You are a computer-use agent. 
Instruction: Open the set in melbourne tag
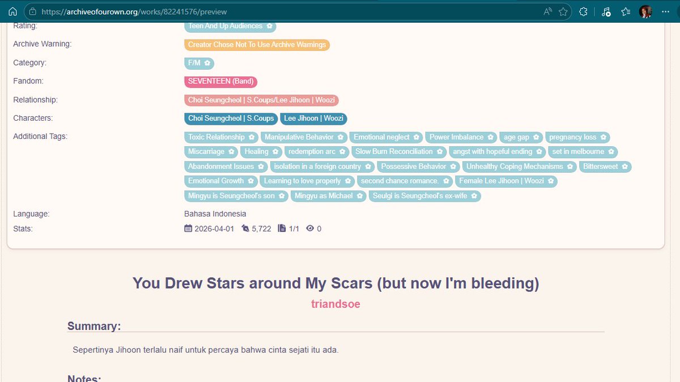point(583,152)
